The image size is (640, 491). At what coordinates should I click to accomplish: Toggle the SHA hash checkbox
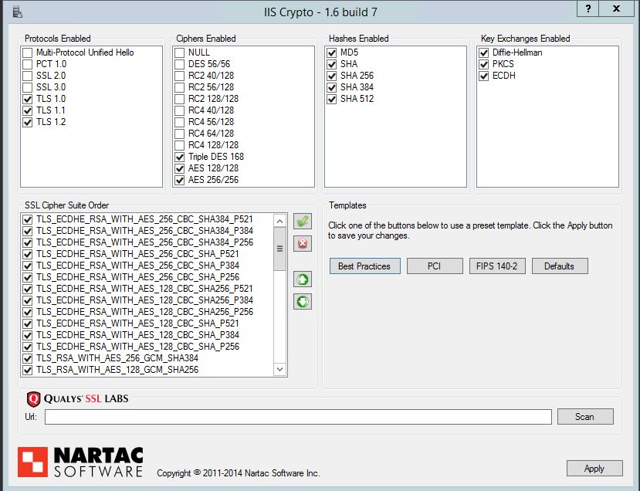pyautogui.click(x=332, y=64)
